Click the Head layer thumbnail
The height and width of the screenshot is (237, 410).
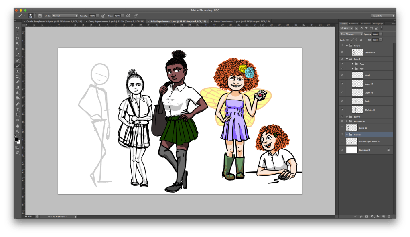coord(357,75)
